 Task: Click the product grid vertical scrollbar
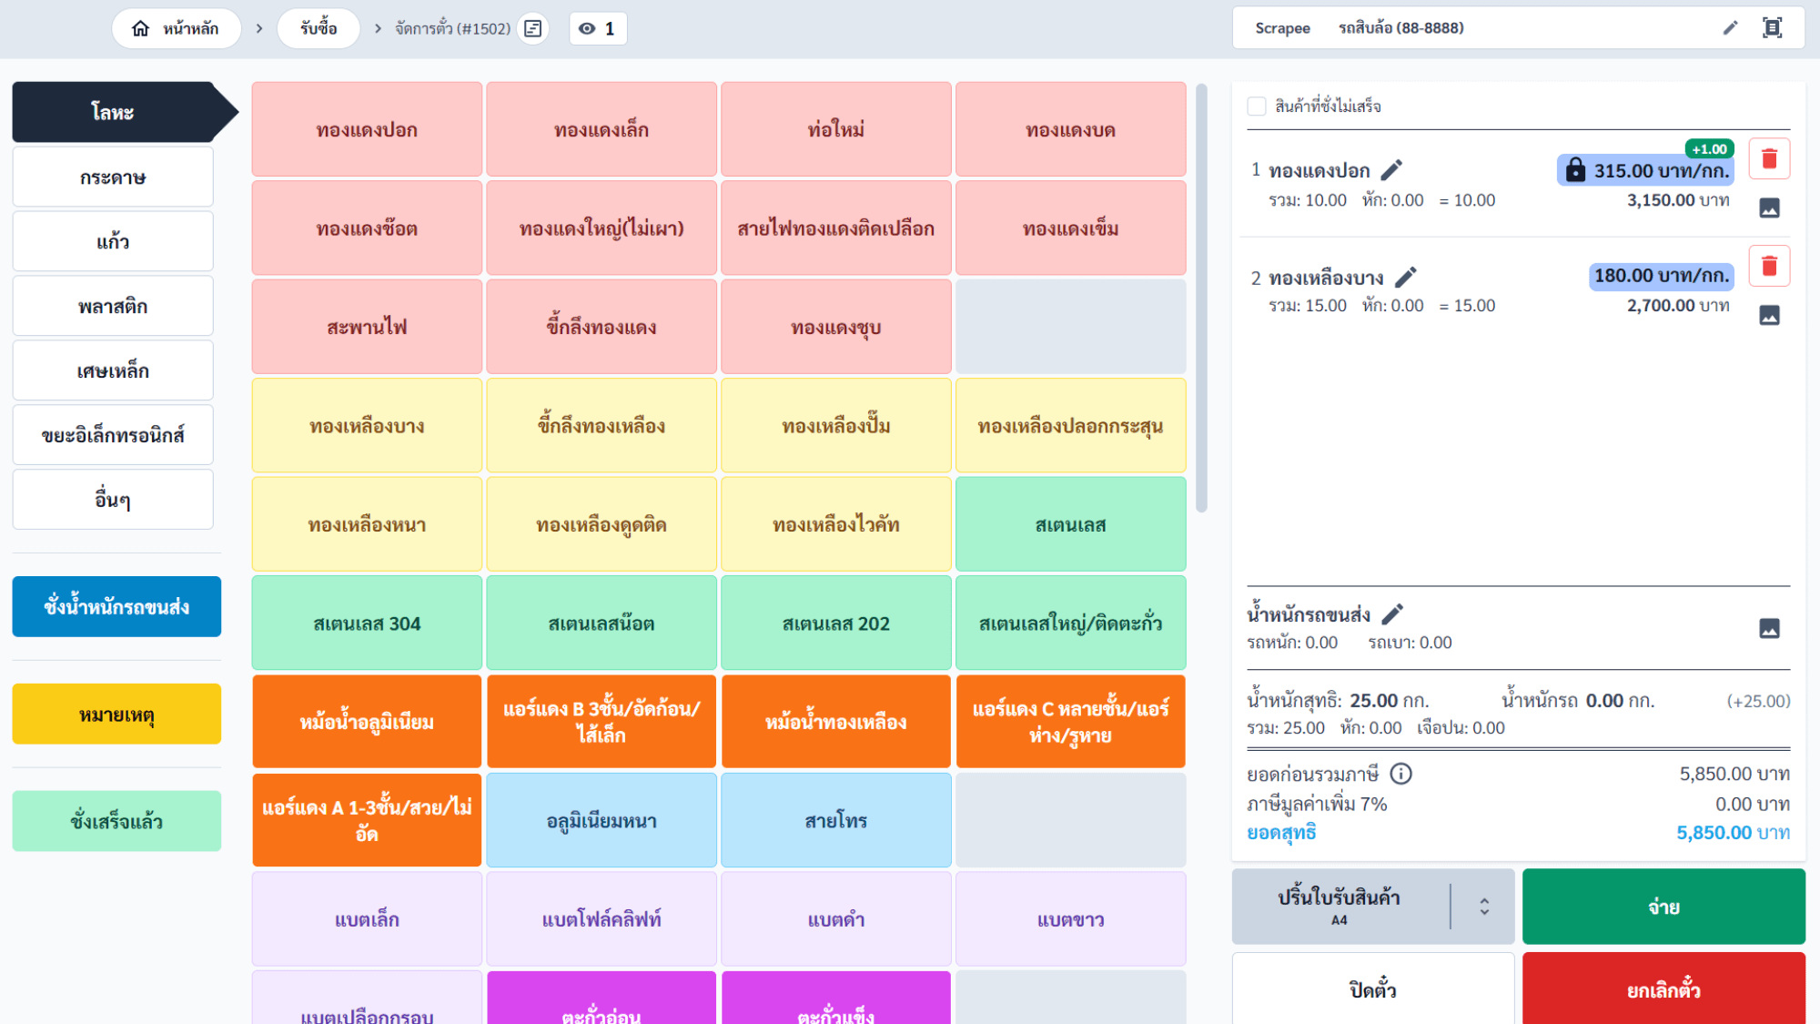1200,299
